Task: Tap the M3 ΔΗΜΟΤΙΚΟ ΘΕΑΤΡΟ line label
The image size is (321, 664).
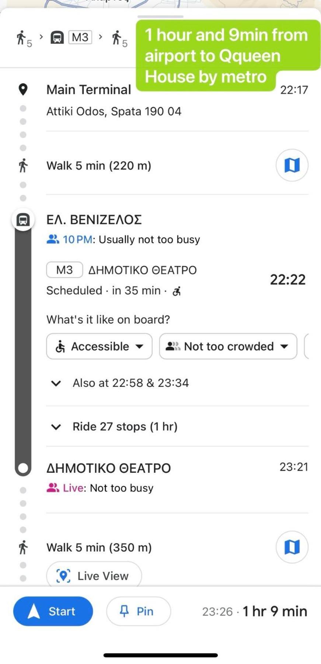Action: [x=122, y=270]
